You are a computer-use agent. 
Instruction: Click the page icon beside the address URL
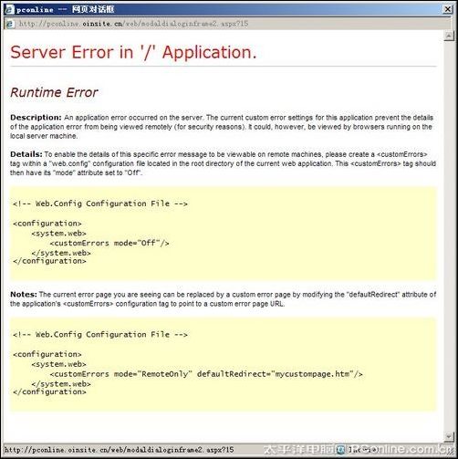tap(10, 24)
